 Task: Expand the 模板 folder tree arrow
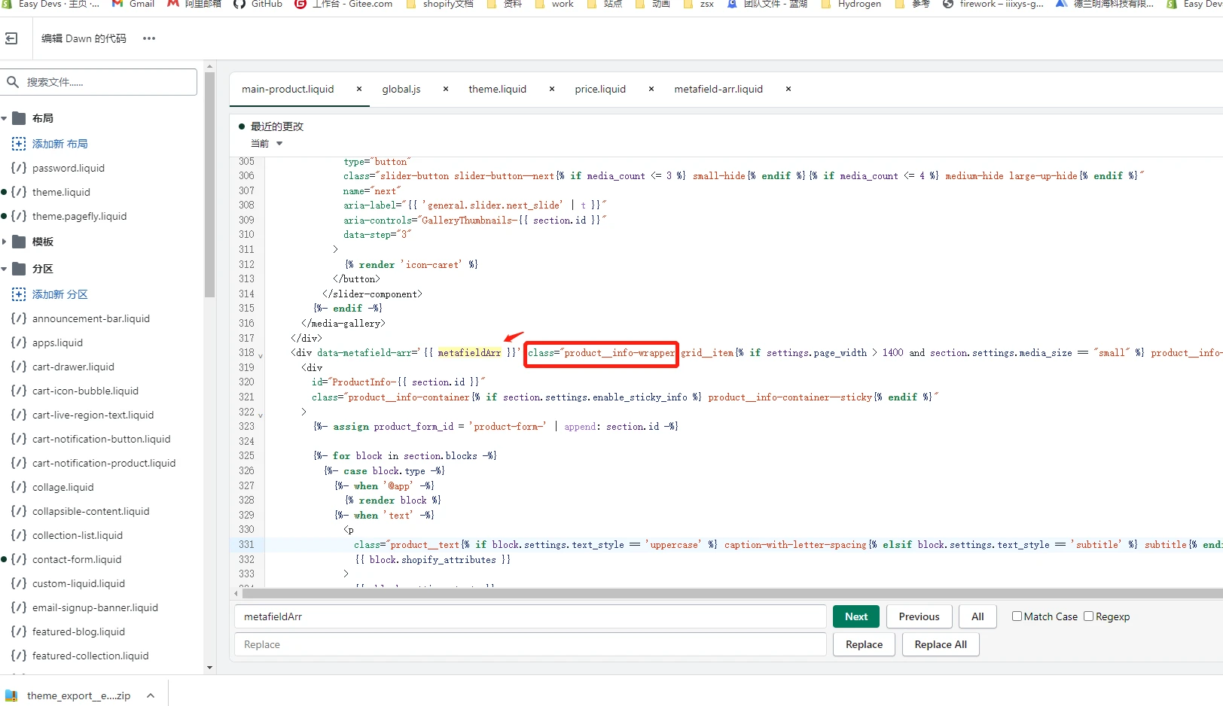coord(5,242)
